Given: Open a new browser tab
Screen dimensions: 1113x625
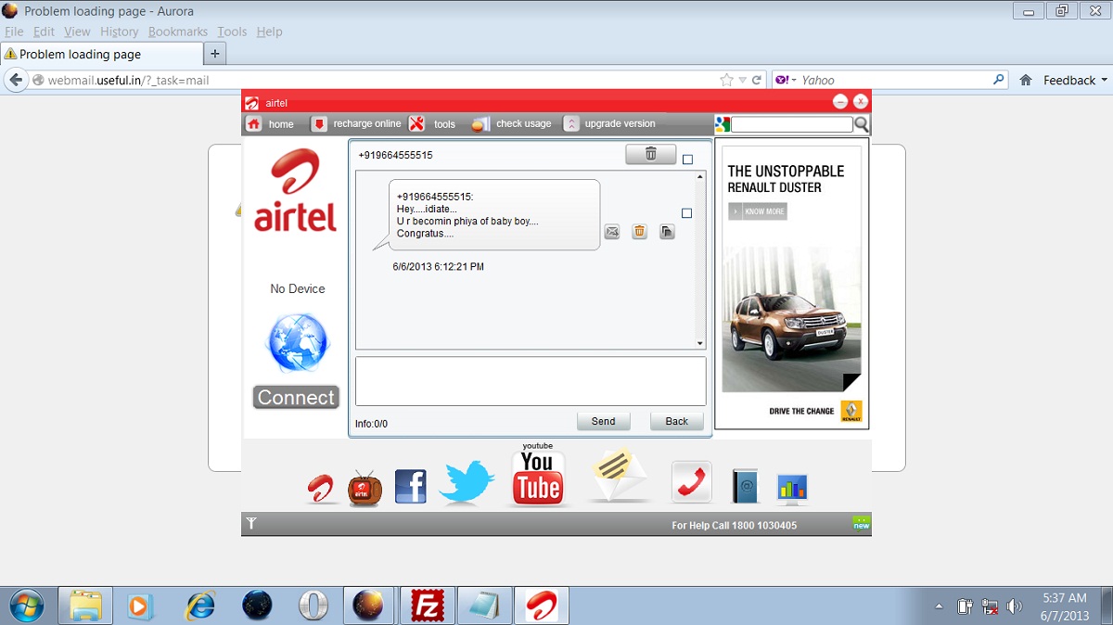Looking at the screenshot, I should (x=214, y=54).
